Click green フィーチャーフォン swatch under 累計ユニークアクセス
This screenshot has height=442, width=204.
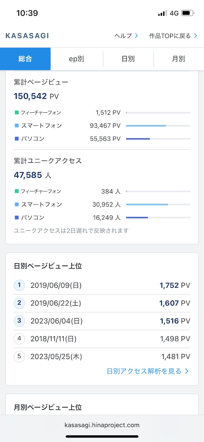click(x=17, y=191)
